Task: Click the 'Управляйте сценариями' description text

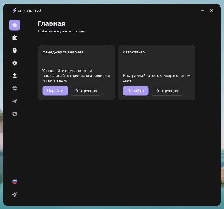Action: pyautogui.click(x=76, y=75)
